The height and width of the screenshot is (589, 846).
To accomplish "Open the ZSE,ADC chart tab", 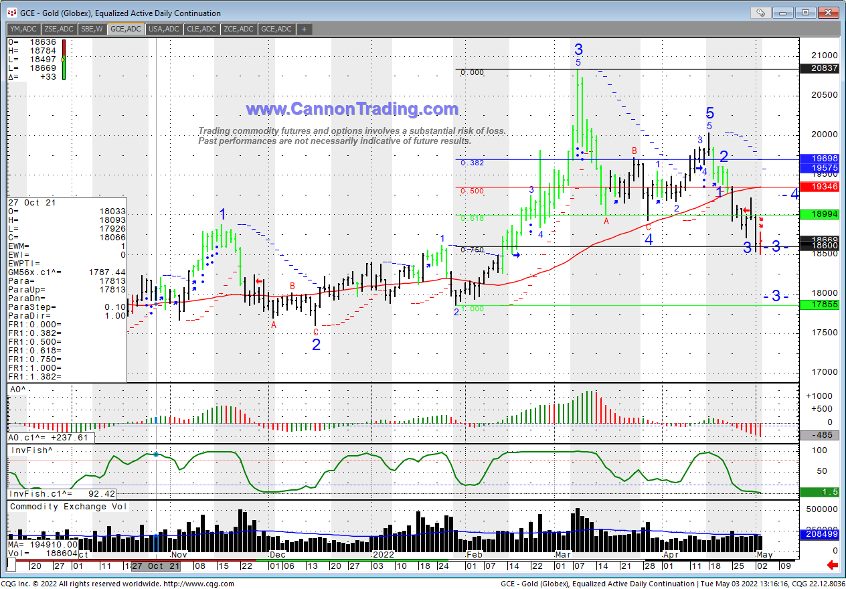I will pyautogui.click(x=58, y=29).
